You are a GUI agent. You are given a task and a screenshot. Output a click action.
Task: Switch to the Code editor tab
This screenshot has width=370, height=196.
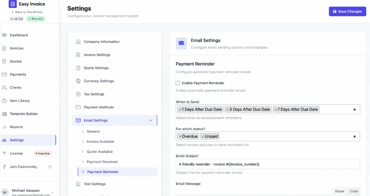[354, 191]
